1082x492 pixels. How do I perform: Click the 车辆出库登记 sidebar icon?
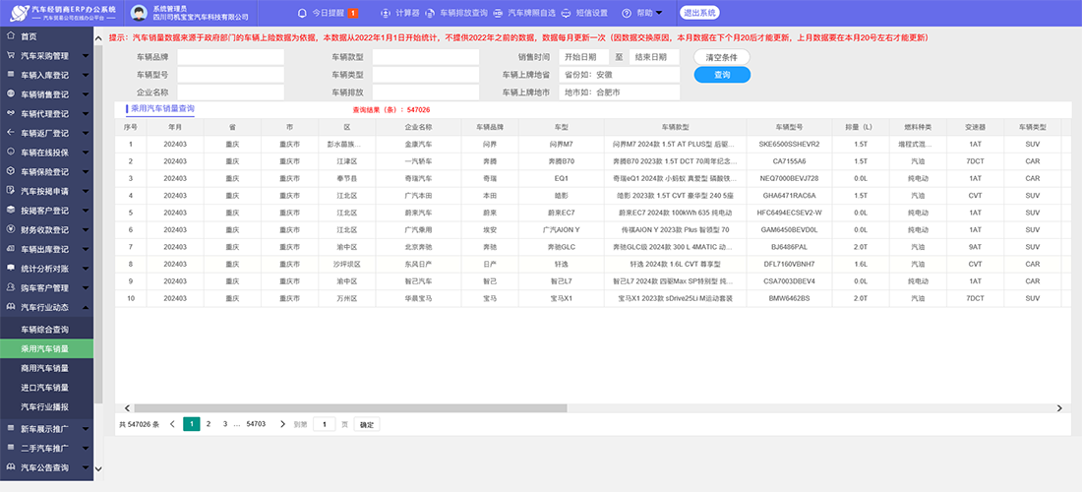[x=11, y=248]
